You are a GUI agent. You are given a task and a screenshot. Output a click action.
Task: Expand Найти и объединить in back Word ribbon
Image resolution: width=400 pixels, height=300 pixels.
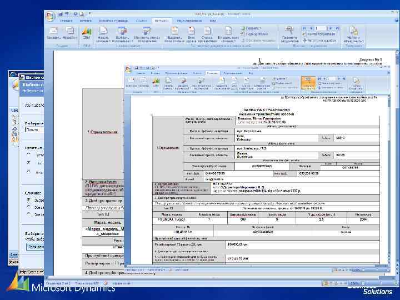(353, 34)
